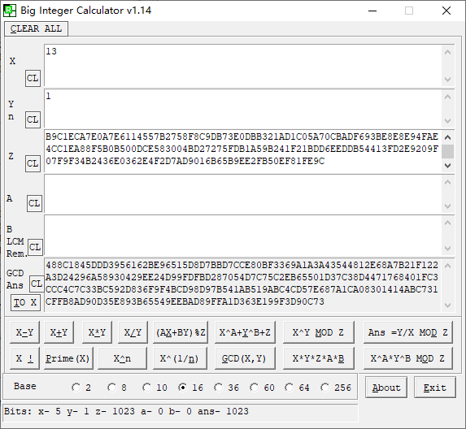Compute X*Y multiplication
466x429 pixels.
(97, 332)
